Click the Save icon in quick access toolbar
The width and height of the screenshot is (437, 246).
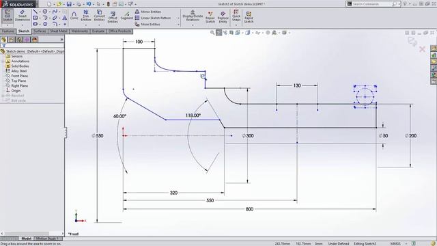click(69, 4)
